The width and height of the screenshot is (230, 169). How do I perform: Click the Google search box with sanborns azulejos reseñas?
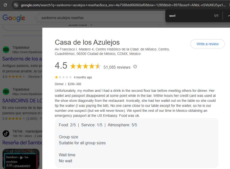[101, 18]
